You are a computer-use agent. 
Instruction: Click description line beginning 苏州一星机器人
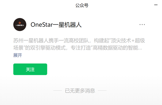click(x=79, y=41)
